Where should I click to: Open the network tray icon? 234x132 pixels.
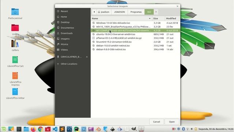click(x=188, y=129)
